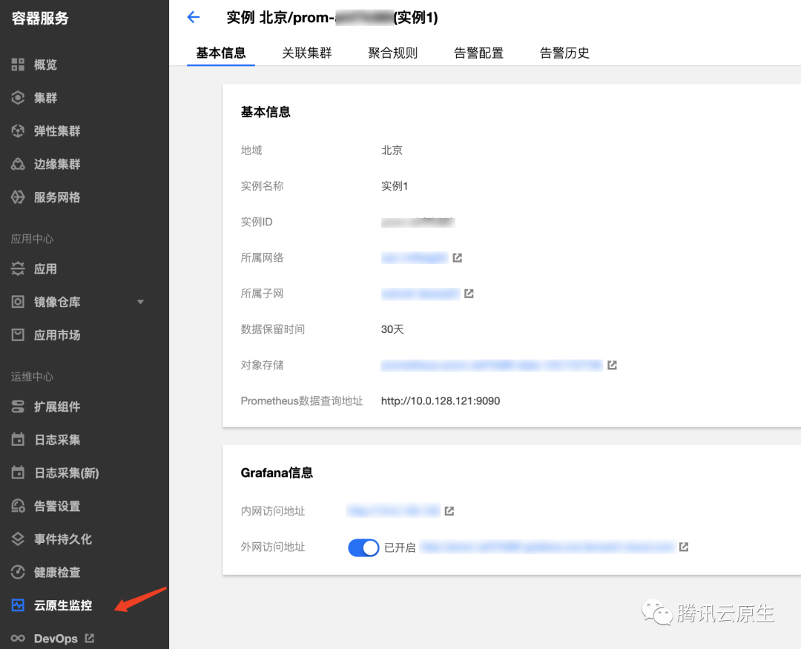The image size is (801, 649).
Task: Open 服务网格 from the sidebar
Action: [56, 197]
